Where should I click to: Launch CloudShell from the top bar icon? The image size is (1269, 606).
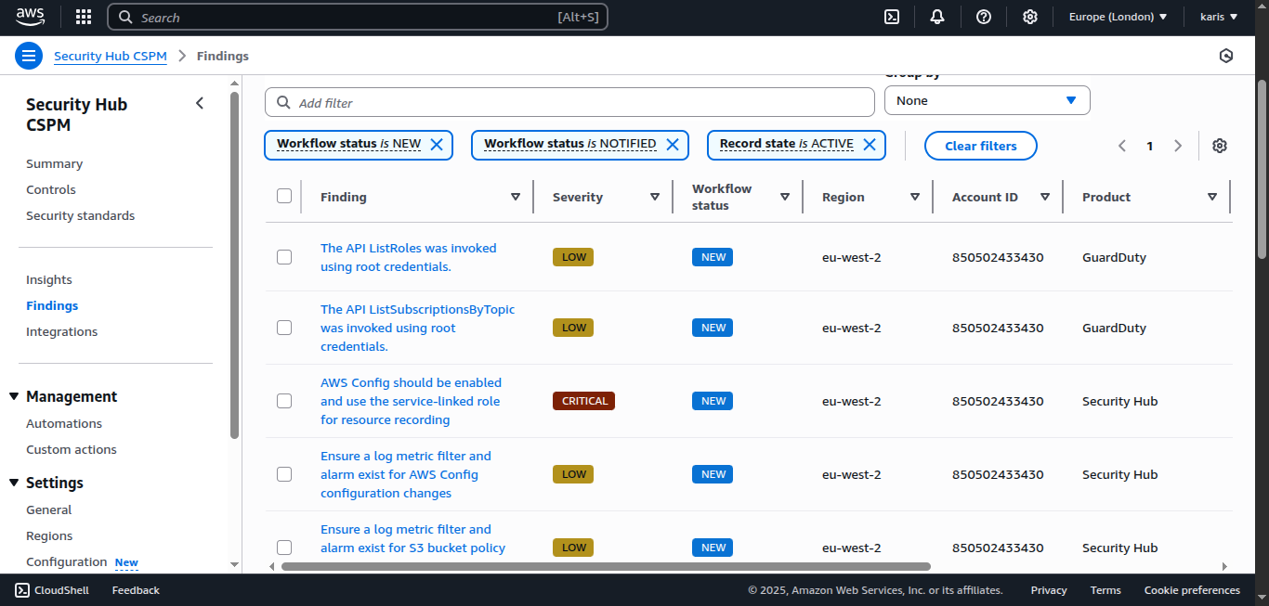coord(891,17)
